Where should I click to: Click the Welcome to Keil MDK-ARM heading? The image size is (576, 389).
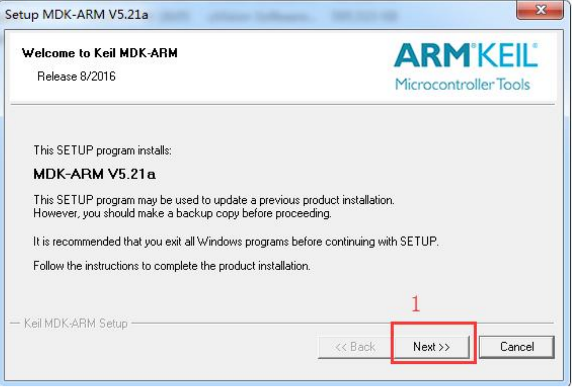(100, 54)
